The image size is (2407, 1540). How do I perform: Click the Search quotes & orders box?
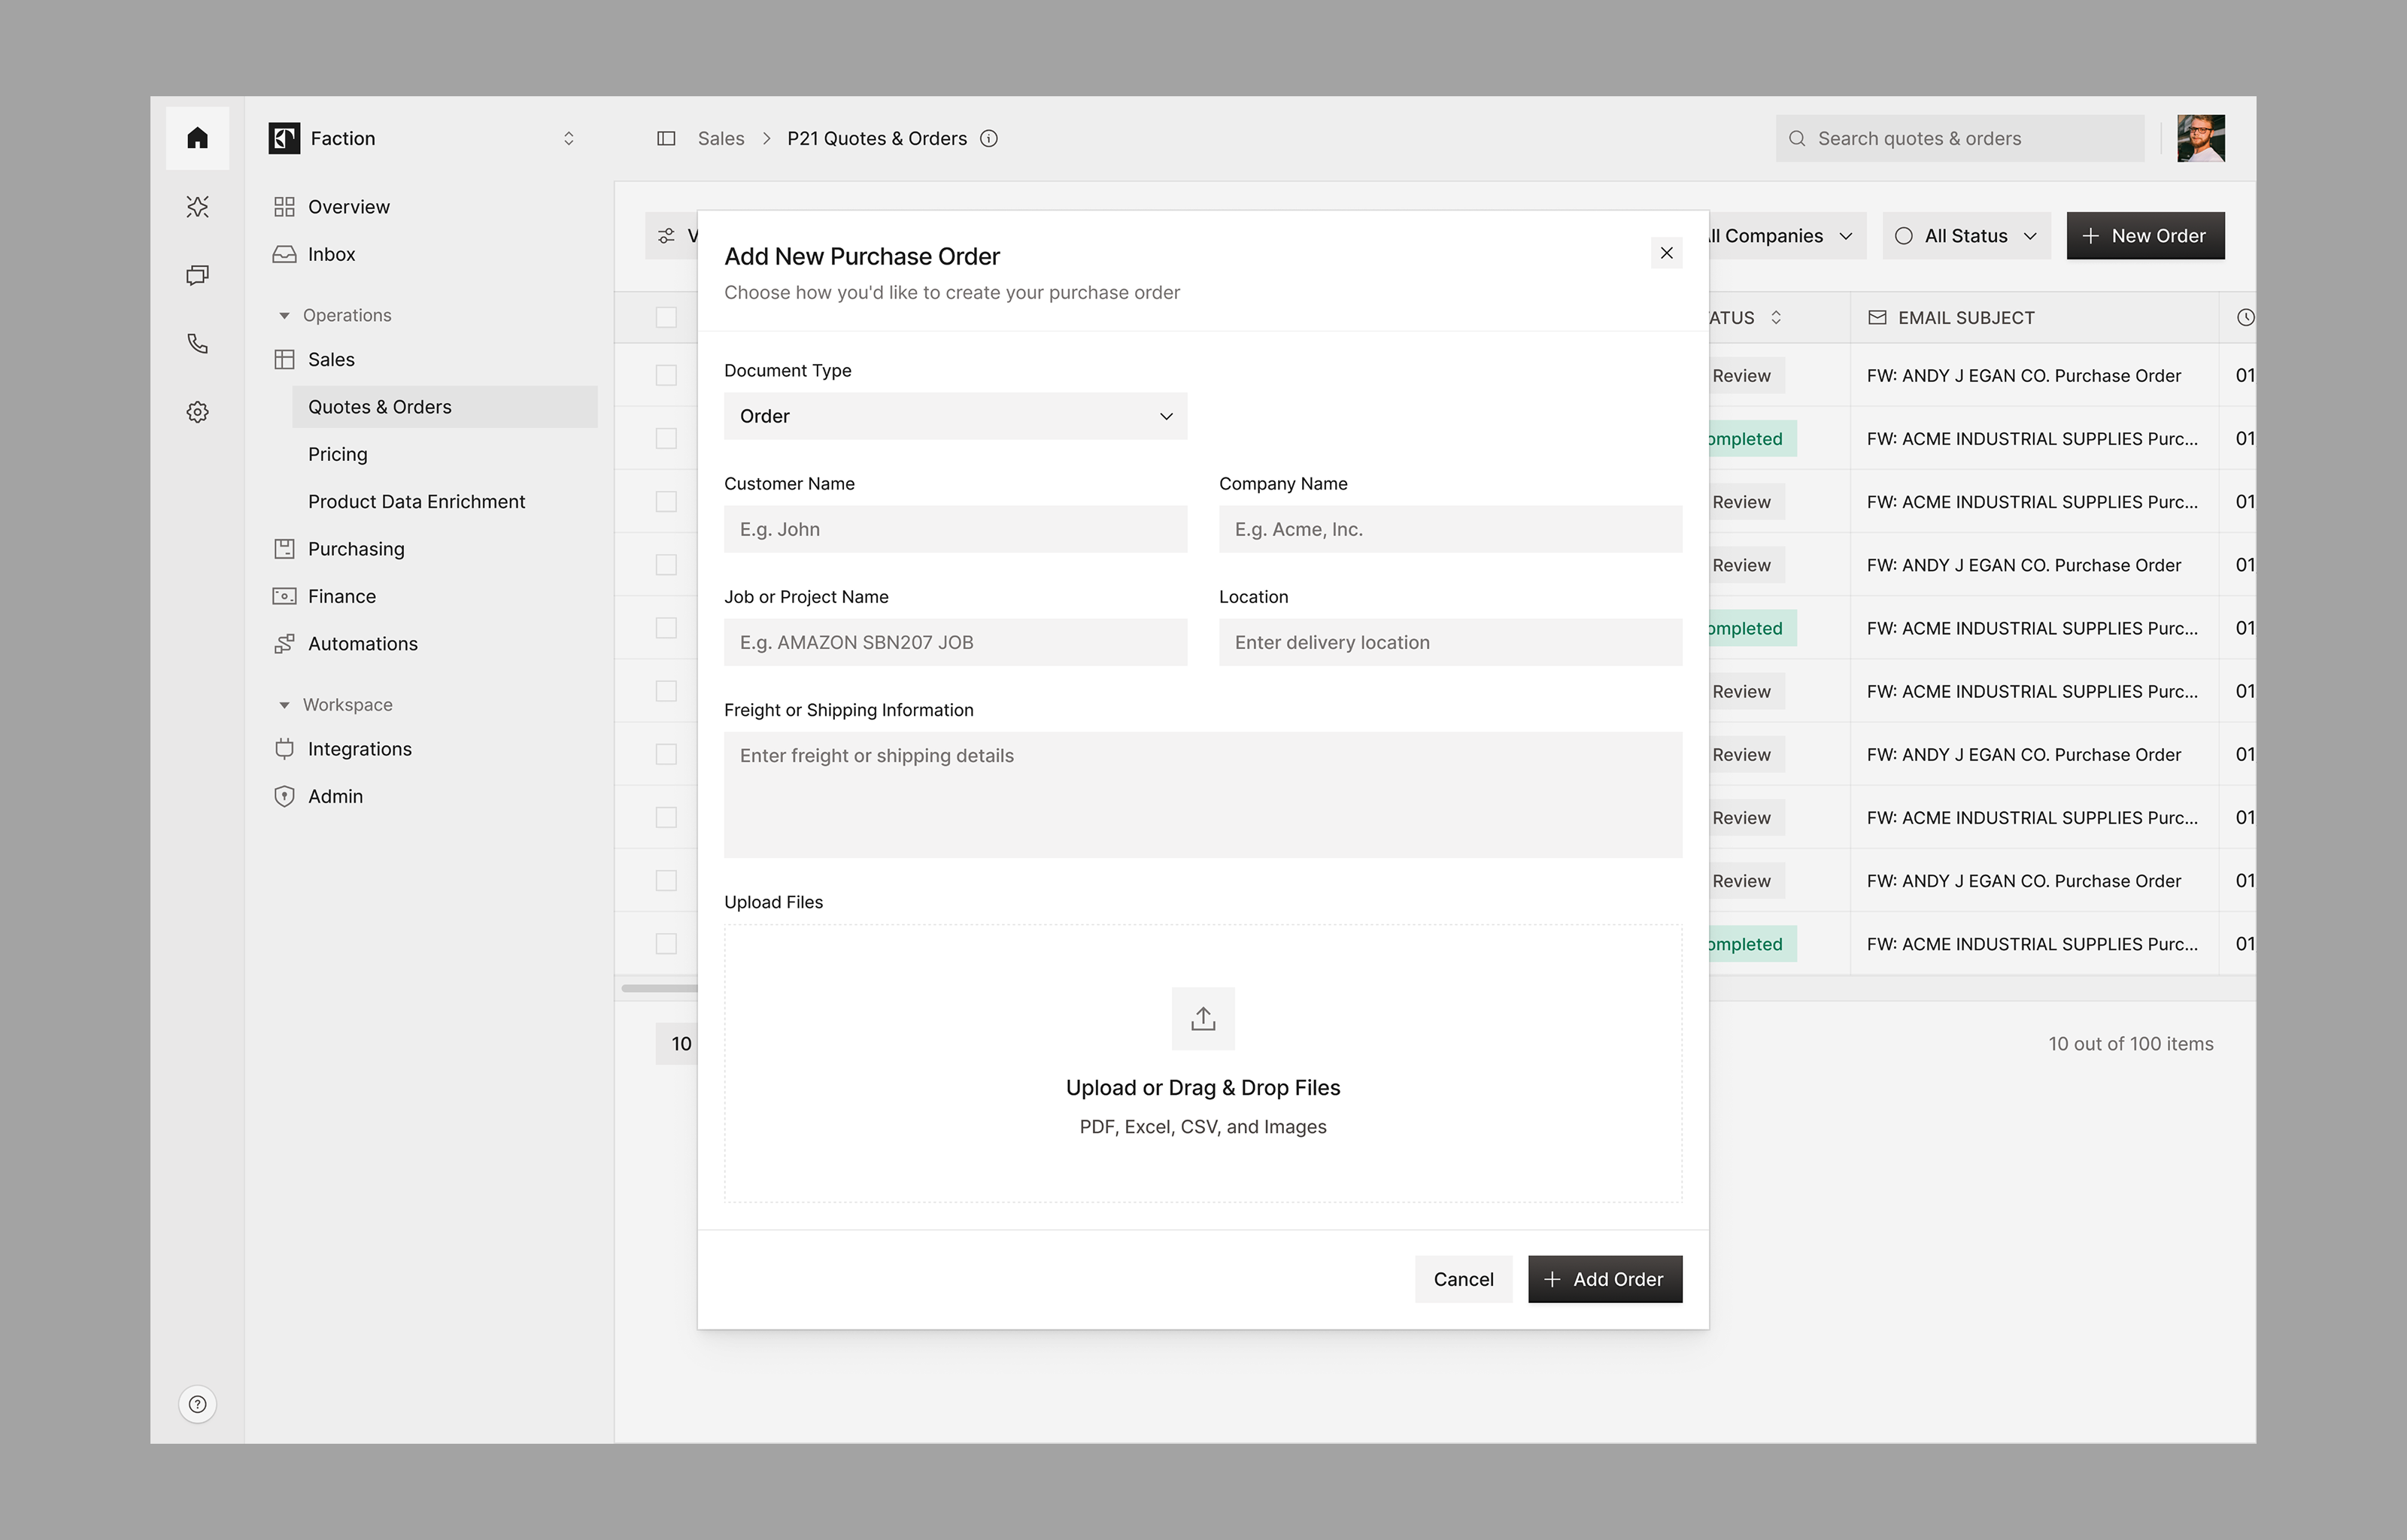click(1959, 138)
